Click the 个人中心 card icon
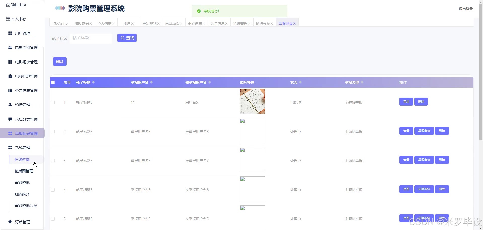483x230 pixels. pos(8,19)
